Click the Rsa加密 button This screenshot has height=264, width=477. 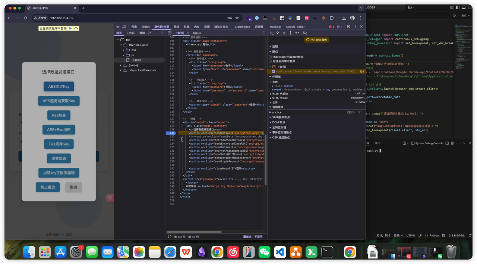coord(59,115)
